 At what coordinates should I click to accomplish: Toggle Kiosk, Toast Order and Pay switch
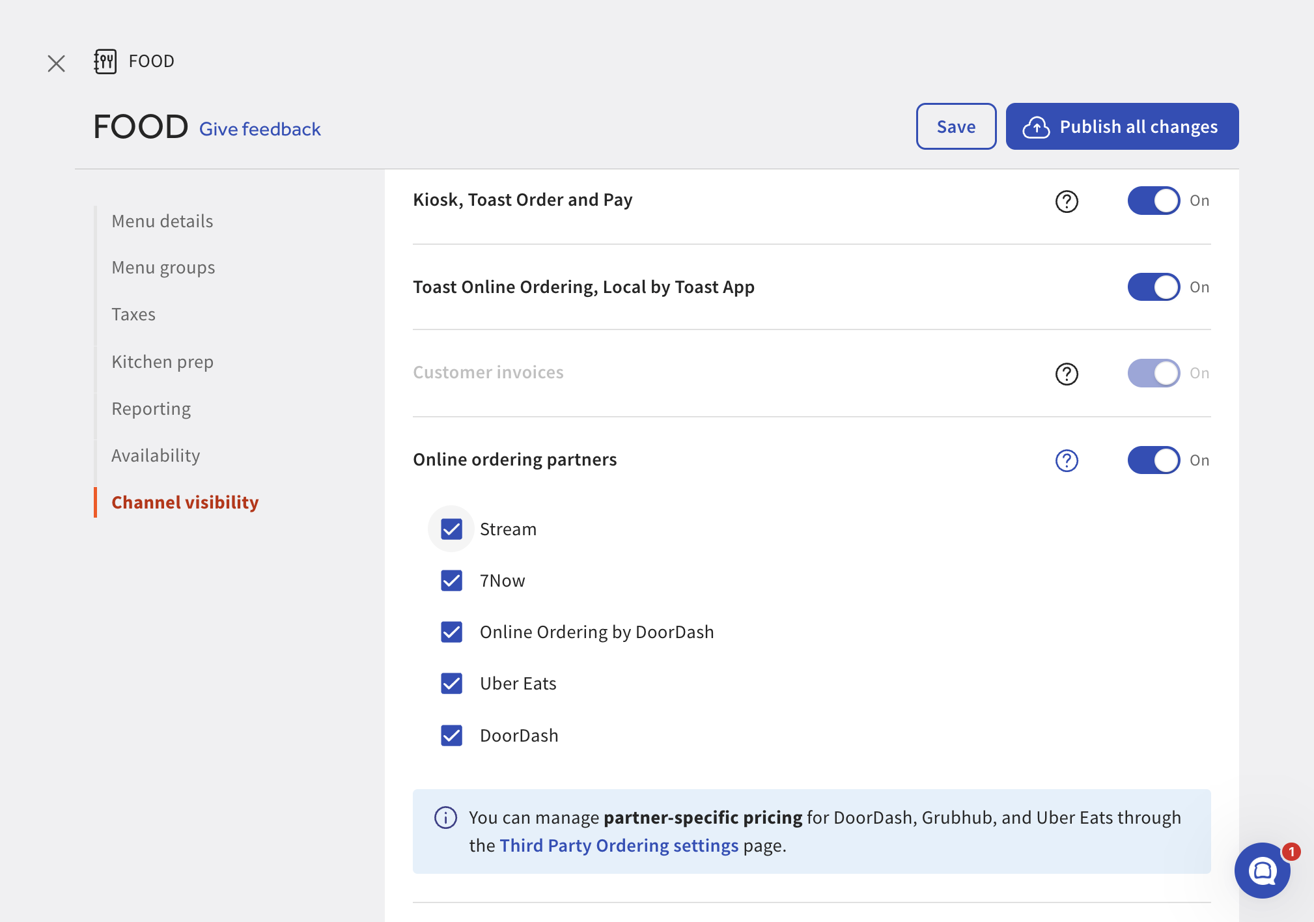tap(1154, 201)
